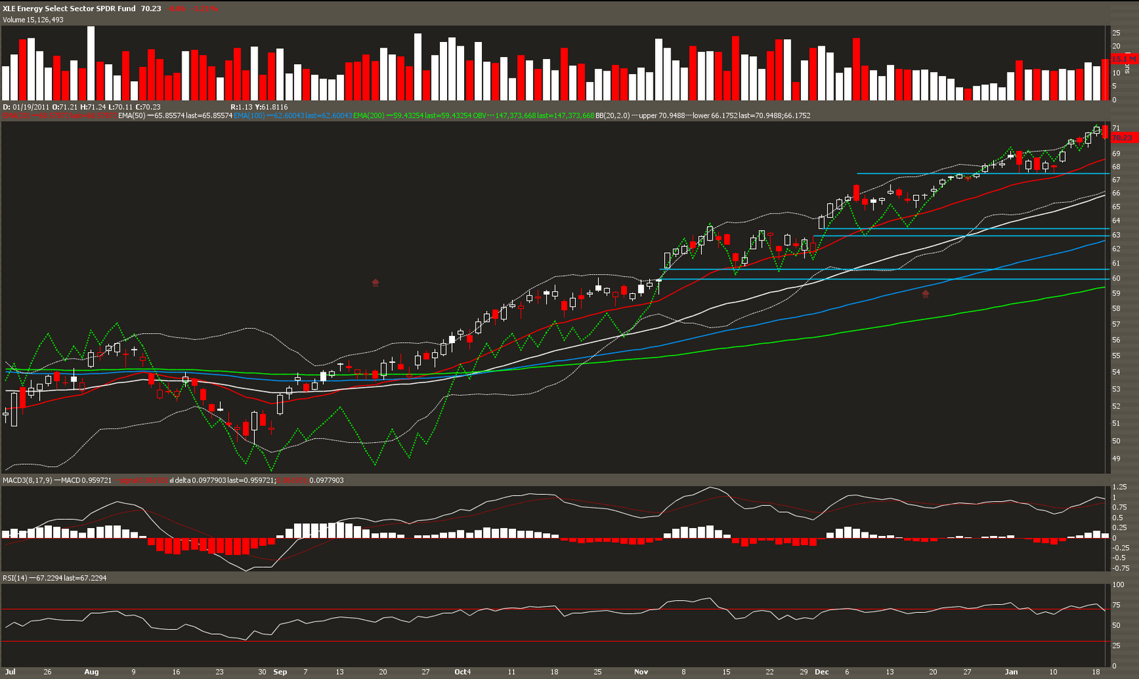Click the red up-arrow marker near mid-September
Viewport: 1139px width, 679px height.
point(375,283)
